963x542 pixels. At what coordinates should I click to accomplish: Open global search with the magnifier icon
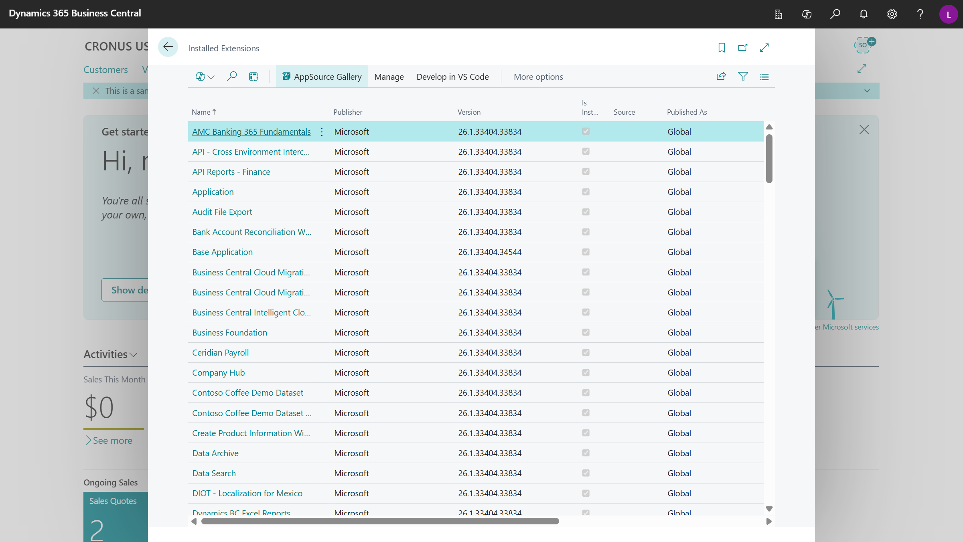[x=835, y=14]
